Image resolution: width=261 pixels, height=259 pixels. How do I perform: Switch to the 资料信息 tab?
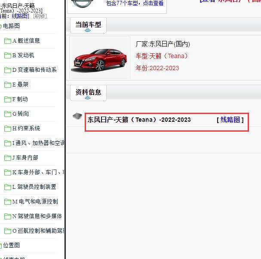(x=88, y=93)
